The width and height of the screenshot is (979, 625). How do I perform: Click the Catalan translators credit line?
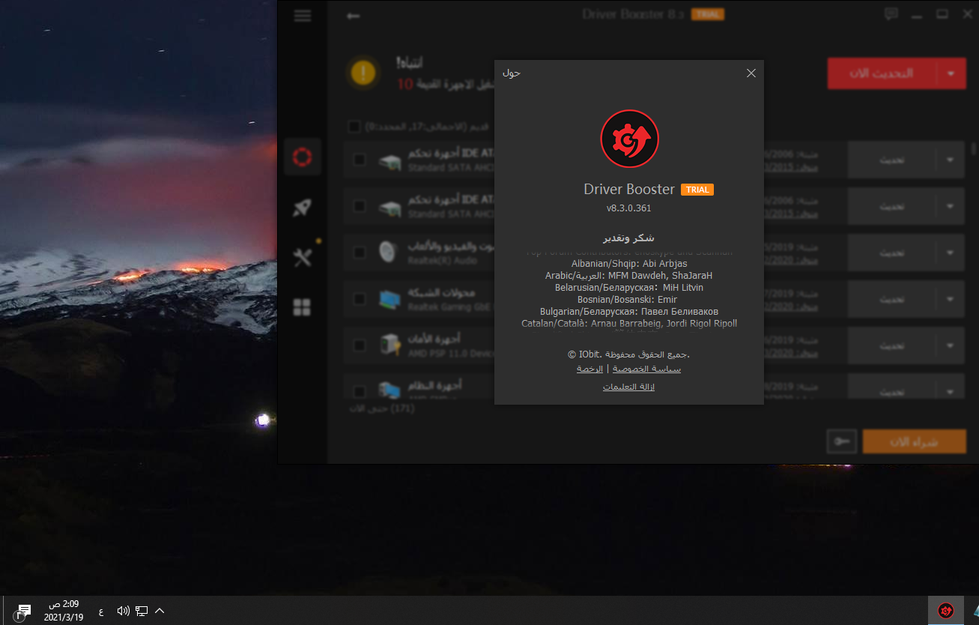[629, 323]
